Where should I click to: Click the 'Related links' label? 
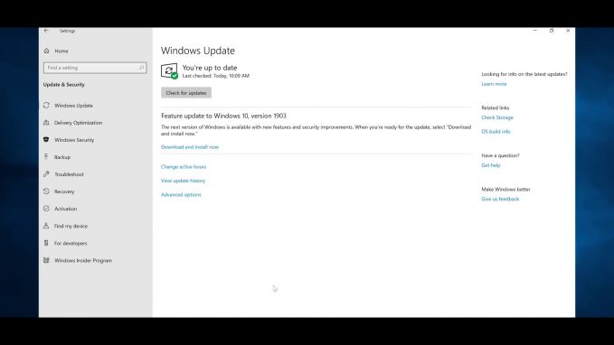pyautogui.click(x=495, y=107)
